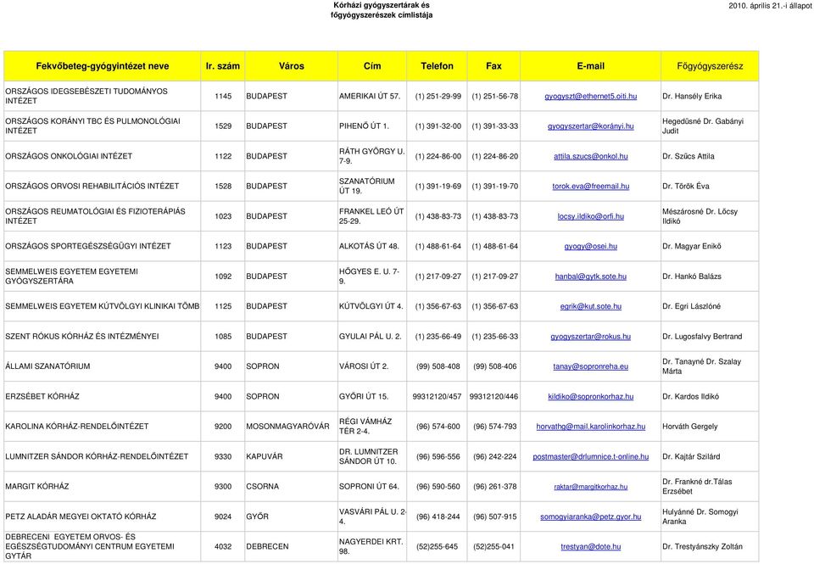The image size is (814, 564).
Task: Follow the egrik@kut.sote.hu email link
Action: (x=590, y=306)
